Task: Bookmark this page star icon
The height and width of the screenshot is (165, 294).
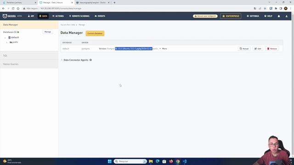Action: coord(265,8)
